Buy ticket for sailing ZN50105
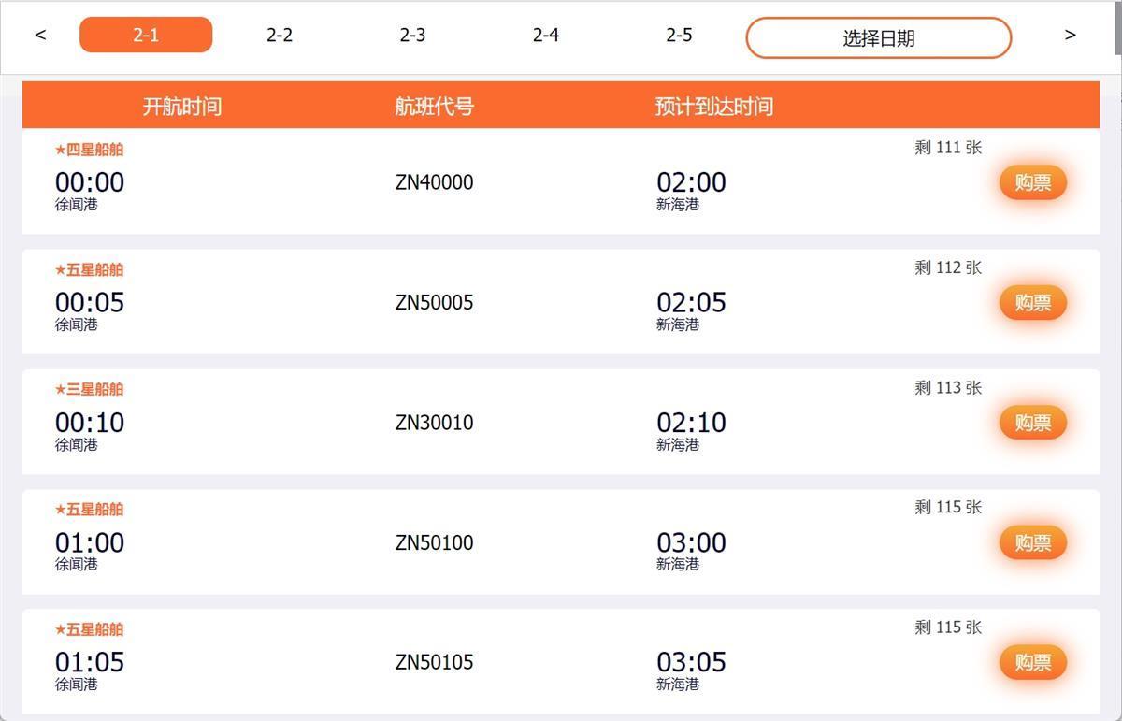Viewport: 1122px width, 721px height. coord(1032,662)
